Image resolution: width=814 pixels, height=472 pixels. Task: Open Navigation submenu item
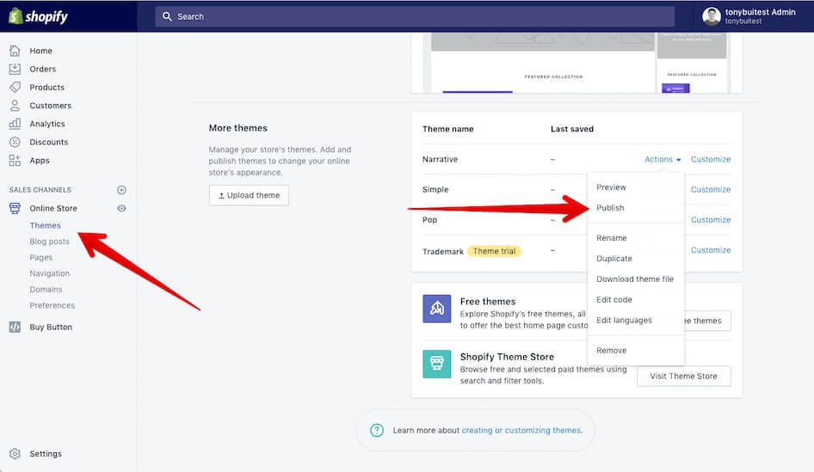point(49,273)
